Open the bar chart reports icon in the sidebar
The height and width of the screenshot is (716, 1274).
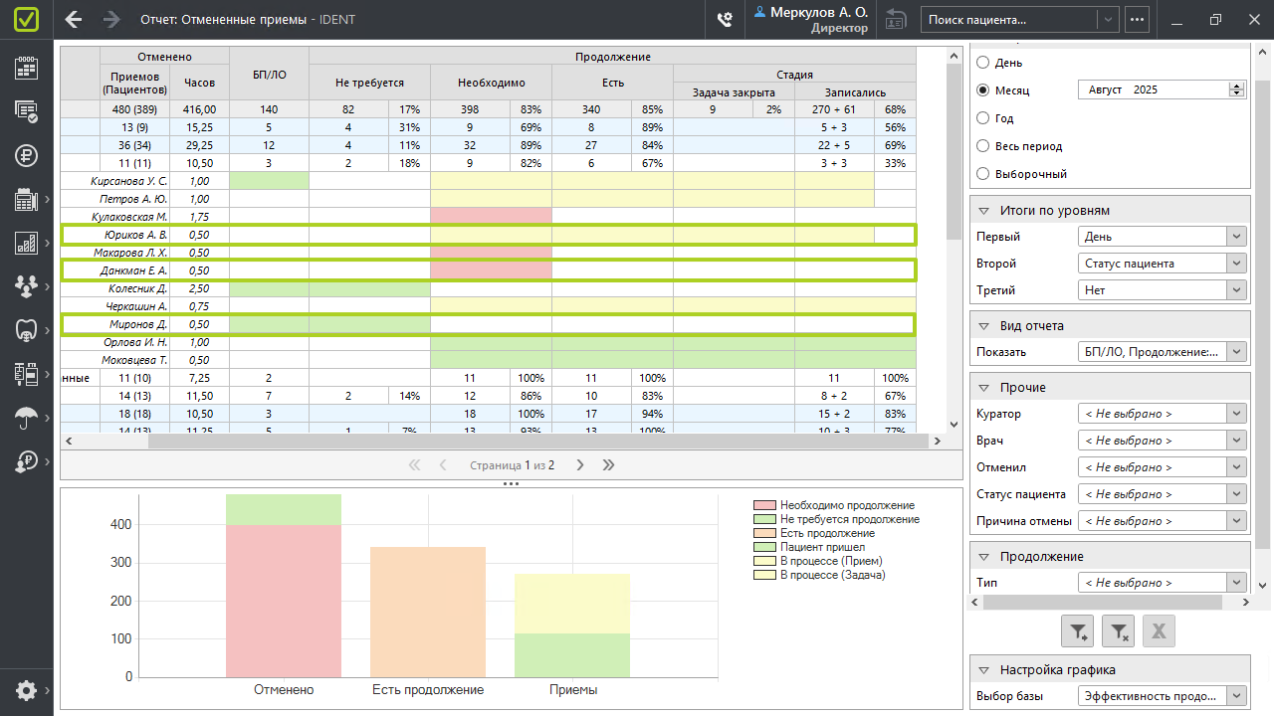coord(26,243)
